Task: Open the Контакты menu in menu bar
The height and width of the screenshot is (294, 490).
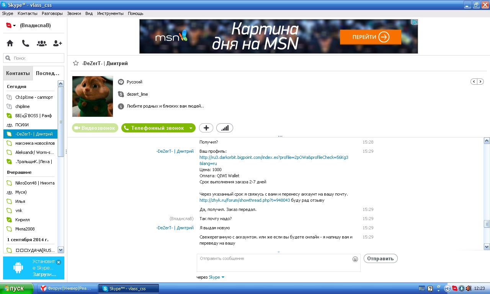Action: click(x=28, y=13)
